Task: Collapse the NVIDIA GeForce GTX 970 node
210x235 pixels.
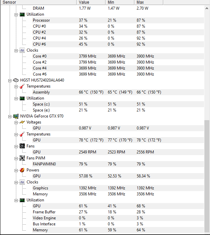Action: 10,117
